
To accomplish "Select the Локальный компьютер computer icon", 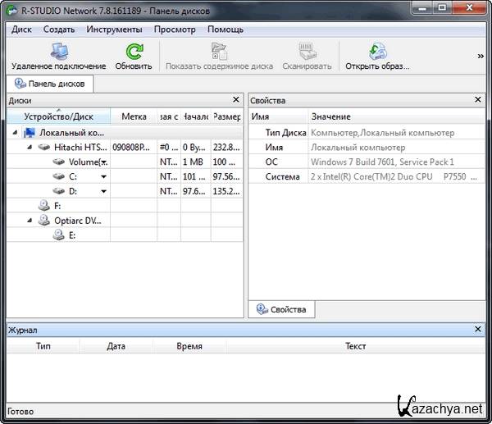I will pos(30,132).
